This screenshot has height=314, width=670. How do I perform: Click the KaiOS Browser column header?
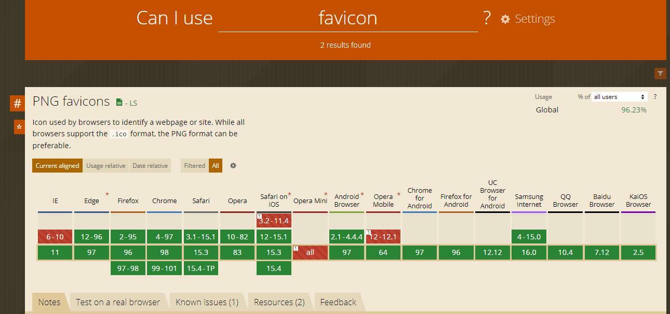(638, 201)
